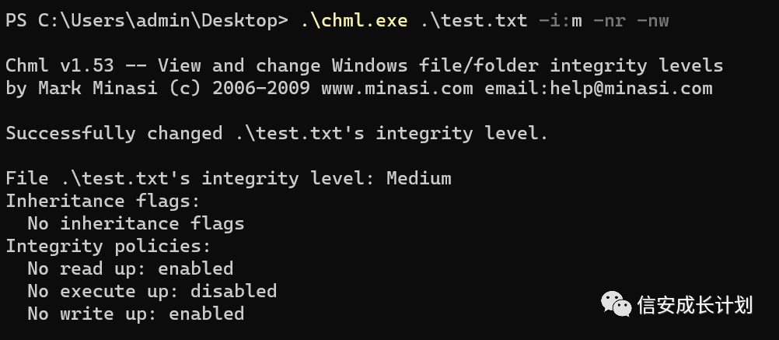Click the PS C:\Users\admin\Desktop> prompt
779x340 pixels.
coord(147,21)
